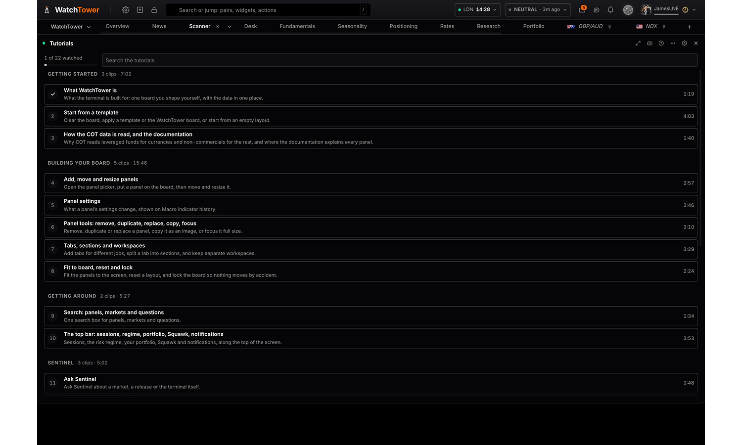Open the Tutorials panel help question-mark icon

pos(661,44)
